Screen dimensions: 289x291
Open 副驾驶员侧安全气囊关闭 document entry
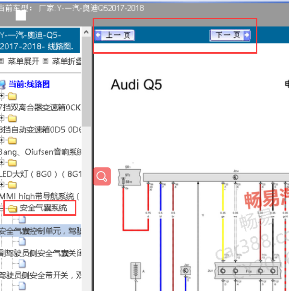(40, 253)
